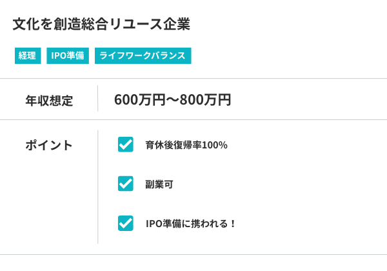The width and height of the screenshot is (387, 271).
Task: Click the vertical divider beside ポイント
Action: [x=97, y=187]
